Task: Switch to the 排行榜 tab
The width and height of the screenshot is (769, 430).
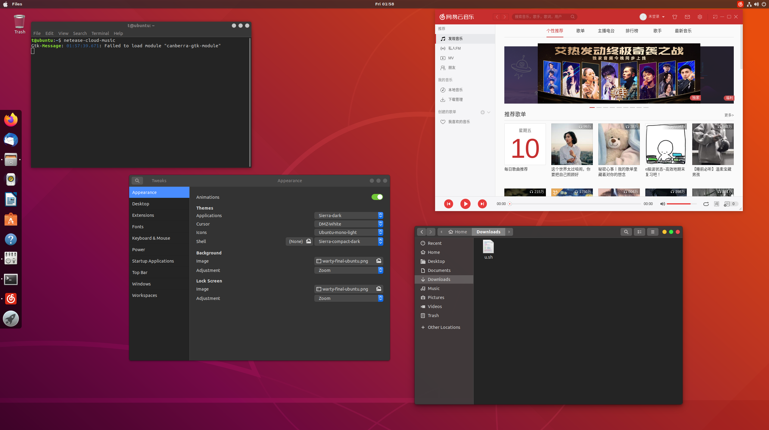Action: coord(632,31)
